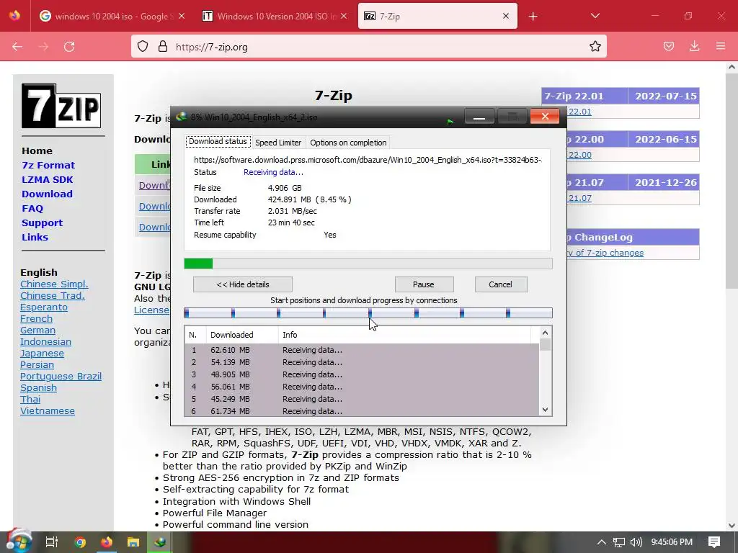Switch language to Esperanto

[x=44, y=307]
